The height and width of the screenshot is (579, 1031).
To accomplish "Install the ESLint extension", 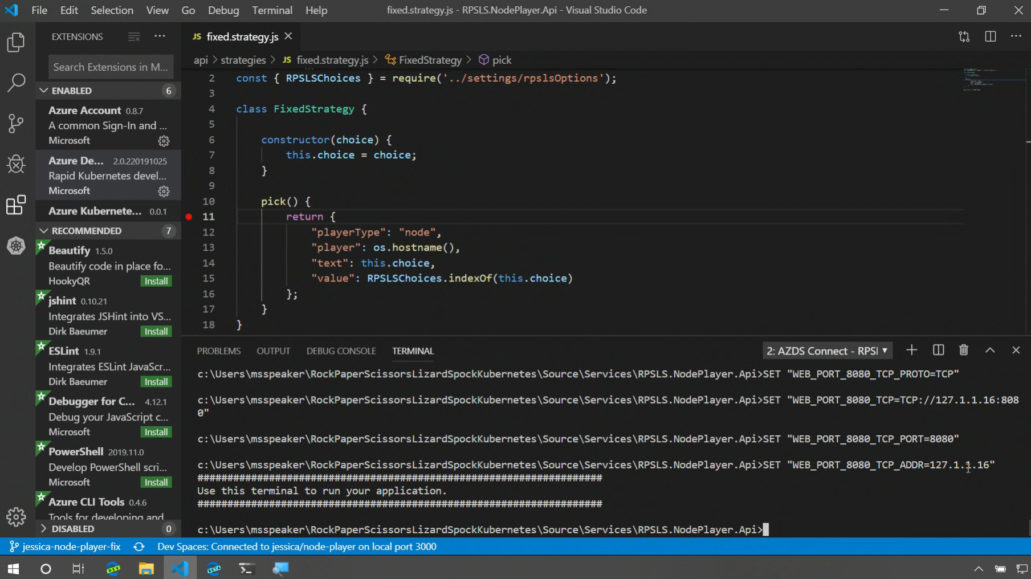I will [x=156, y=382].
